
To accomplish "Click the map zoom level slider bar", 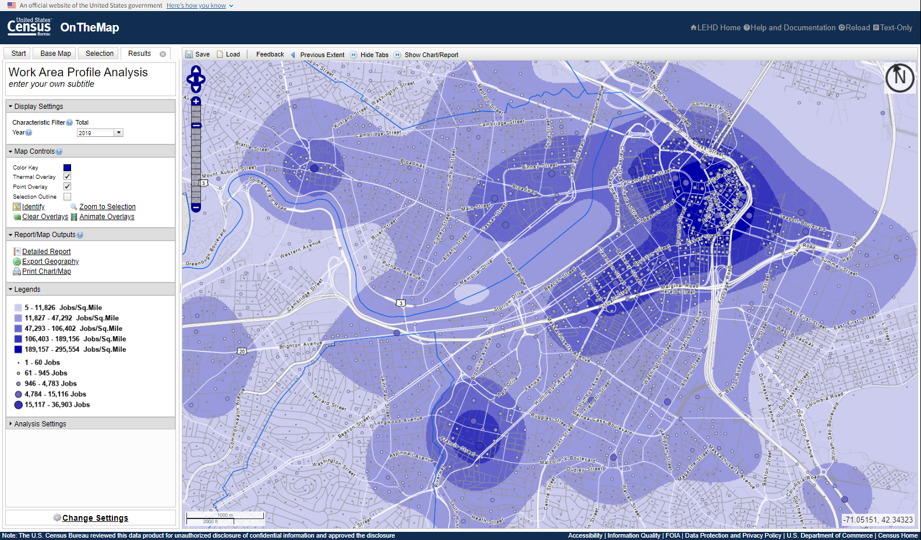I will coord(196,154).
